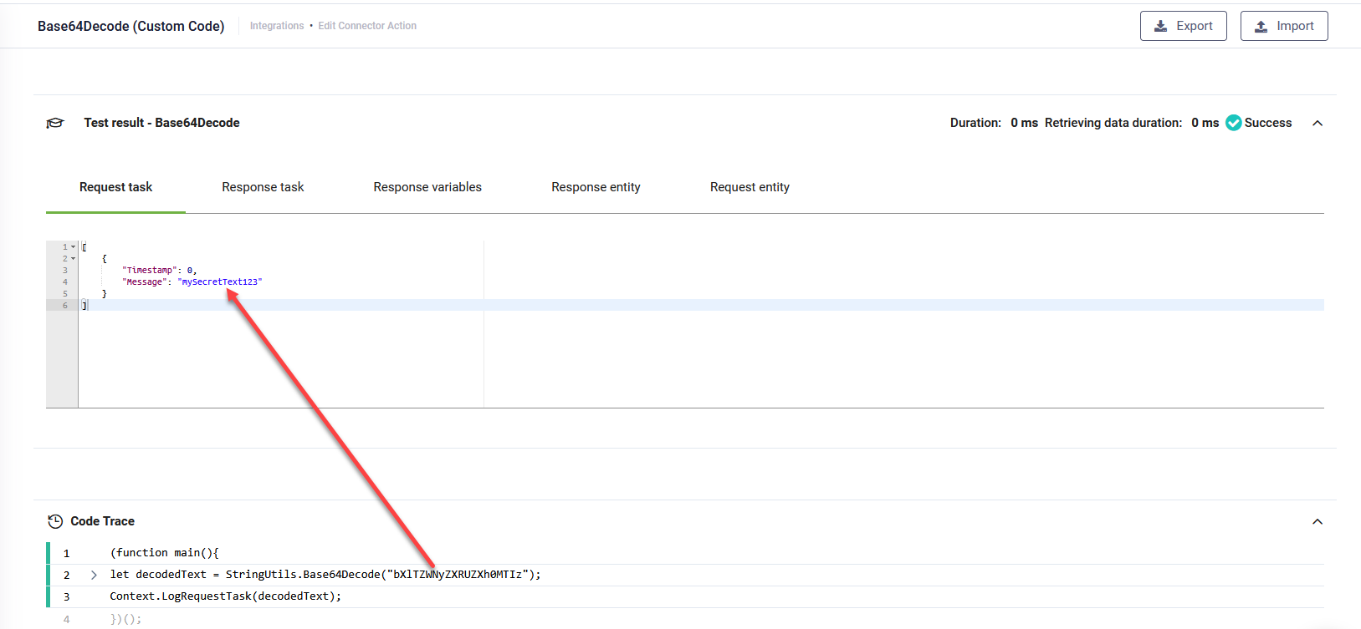Expand code trace line 2 details
The width and height of the screenshot is (1361, 629).
[x=94, y=575]
